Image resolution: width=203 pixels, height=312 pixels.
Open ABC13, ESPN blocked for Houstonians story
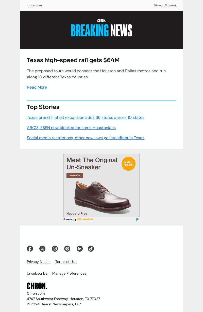pyautogui.click(x=71, y=127)
